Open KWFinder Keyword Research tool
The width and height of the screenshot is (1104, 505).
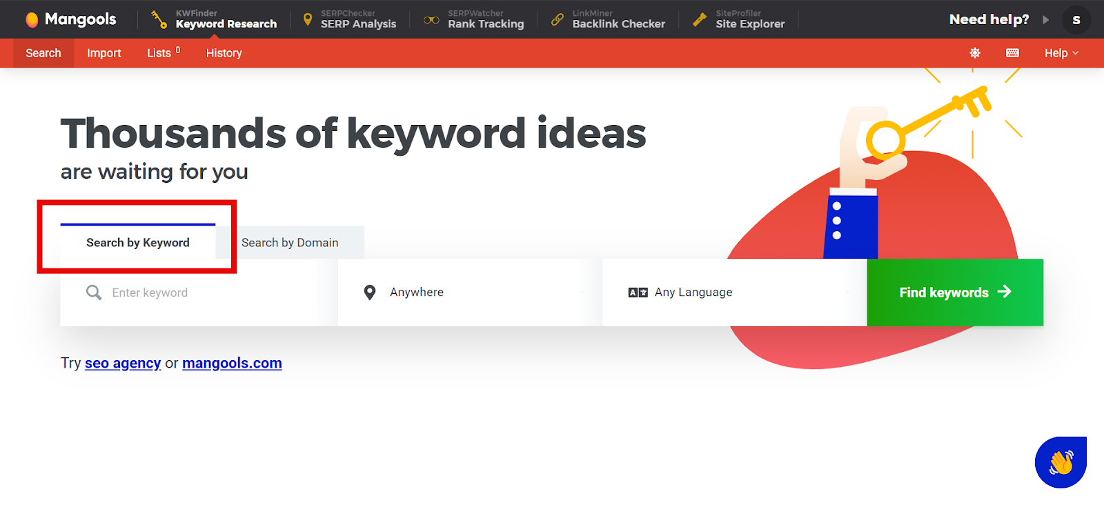click(214, 19)
